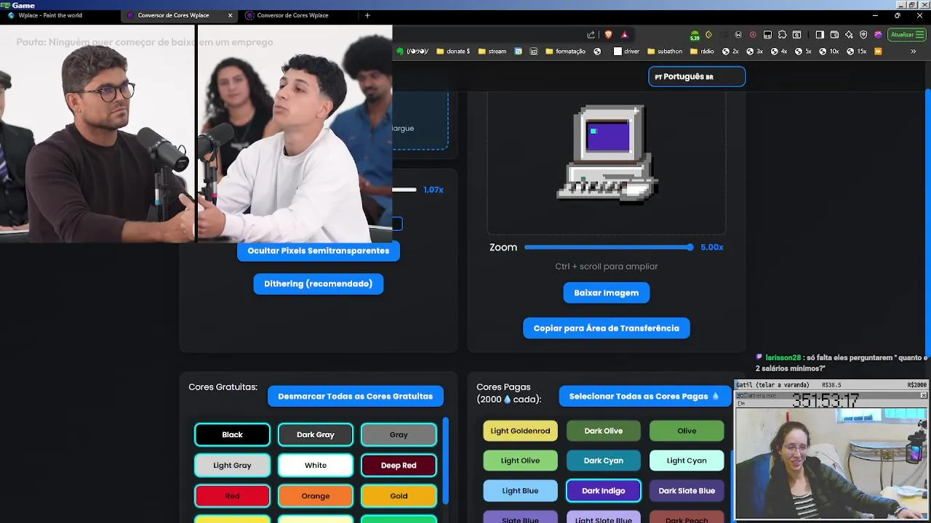Open the 10x bookmark
The height and width of the screenshot is (523, 931).
pos(828,52)
